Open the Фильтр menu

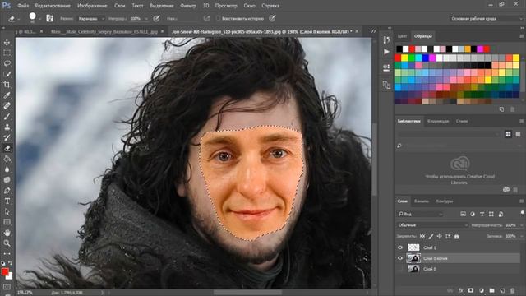(188, 6)
